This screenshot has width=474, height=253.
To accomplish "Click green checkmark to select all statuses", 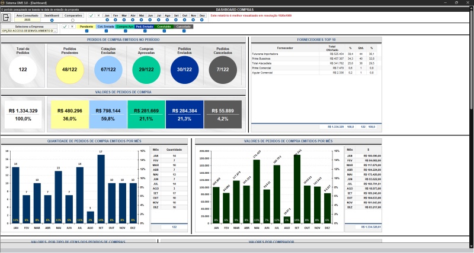I will 65,27.
